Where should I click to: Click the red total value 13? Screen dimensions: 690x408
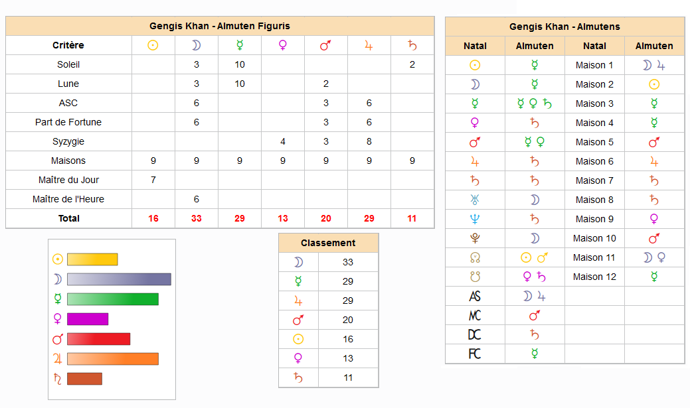click(x=282, y=218)
